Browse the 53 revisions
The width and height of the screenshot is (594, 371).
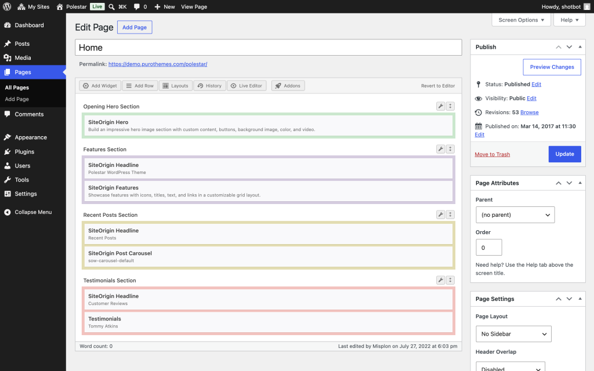tap(529, 112)
